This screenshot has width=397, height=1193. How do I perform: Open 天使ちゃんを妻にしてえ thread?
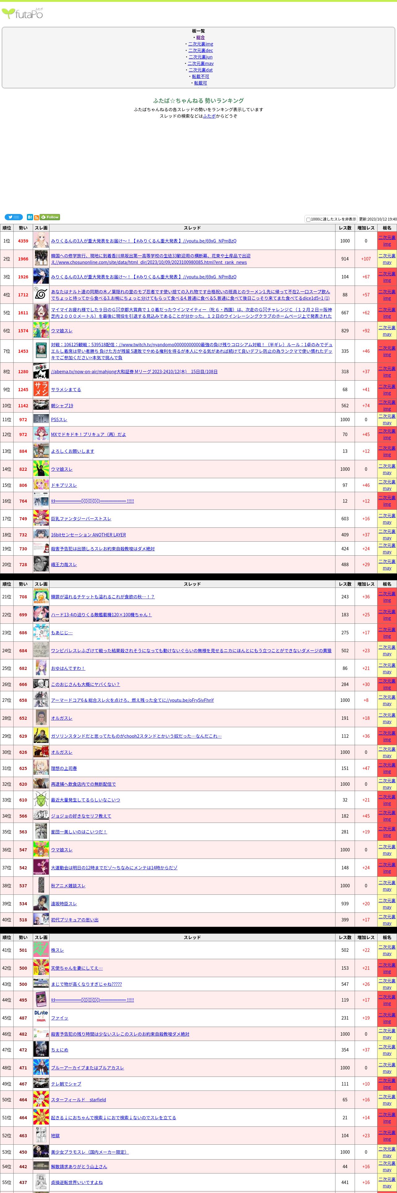coord(77,968)
